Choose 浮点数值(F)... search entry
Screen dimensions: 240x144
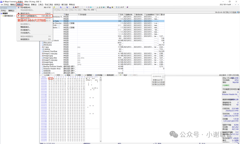(35, 30)
